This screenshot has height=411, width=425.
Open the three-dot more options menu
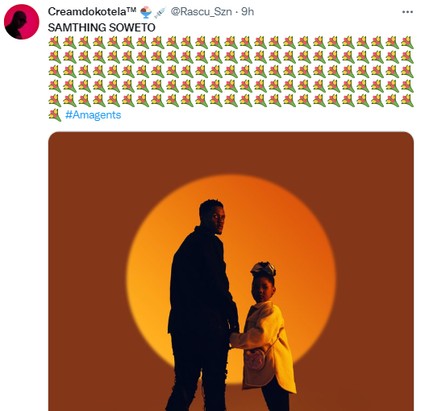(x=407, y=12)
